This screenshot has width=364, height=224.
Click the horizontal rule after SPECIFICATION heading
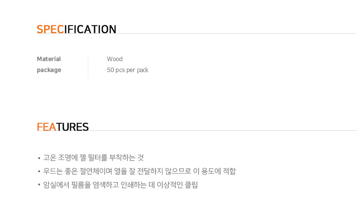(x=237, y=33)
